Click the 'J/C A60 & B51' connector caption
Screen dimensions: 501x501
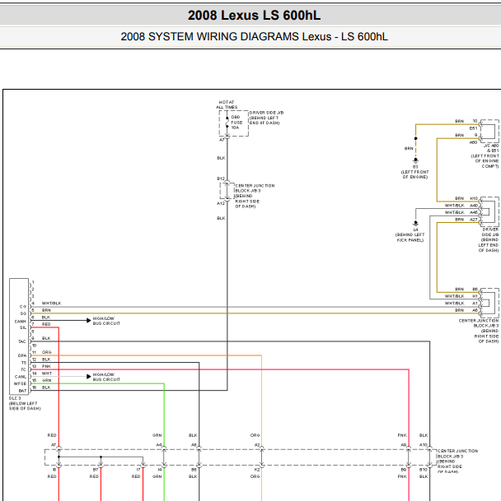tap(491, 148)
